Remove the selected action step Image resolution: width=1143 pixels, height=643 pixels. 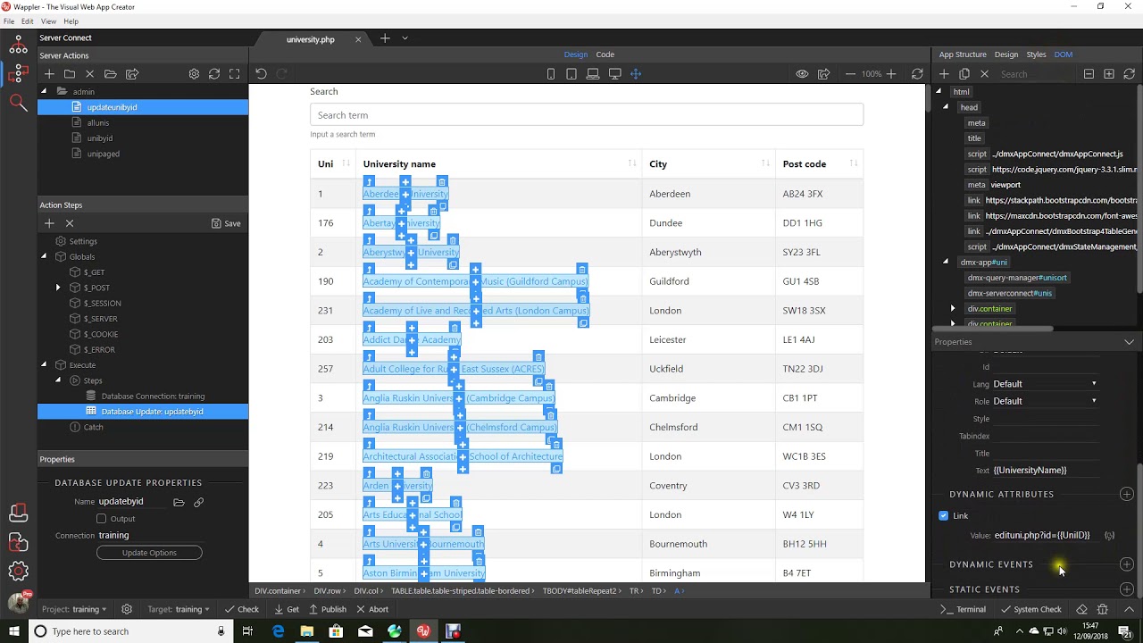click(x=70, y=223)
